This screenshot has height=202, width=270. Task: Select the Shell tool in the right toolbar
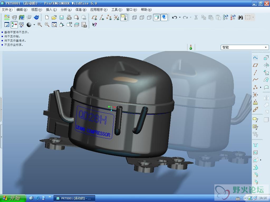coord(255,153)
